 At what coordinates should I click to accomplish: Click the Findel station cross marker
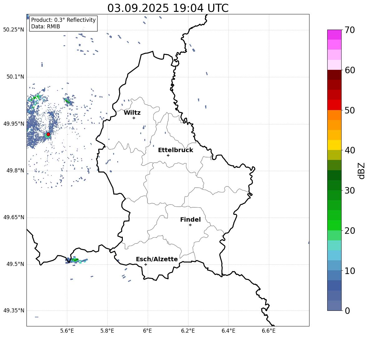coord(190,225)
